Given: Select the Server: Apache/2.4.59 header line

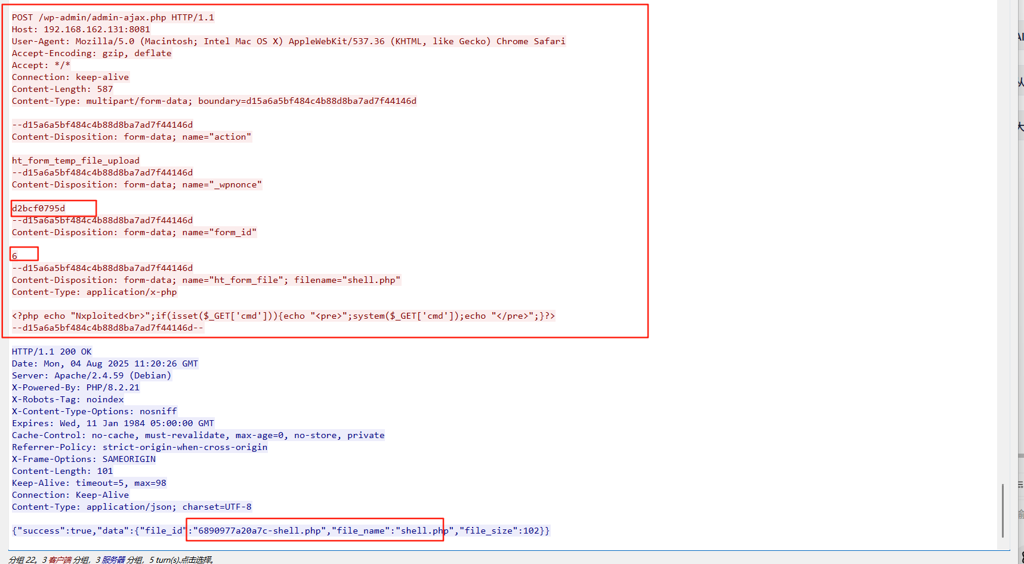Looking at the screenshot, I should pos(91,375).
